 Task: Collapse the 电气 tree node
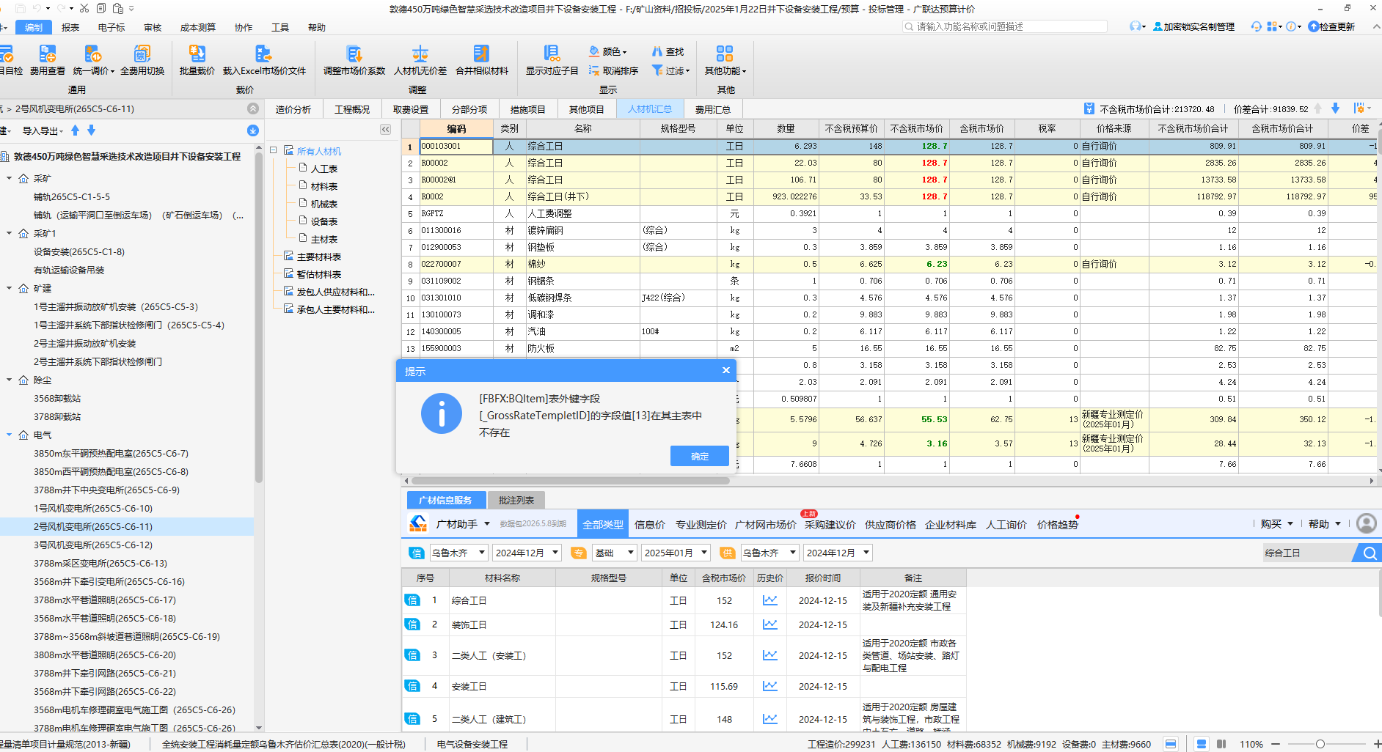10,435
